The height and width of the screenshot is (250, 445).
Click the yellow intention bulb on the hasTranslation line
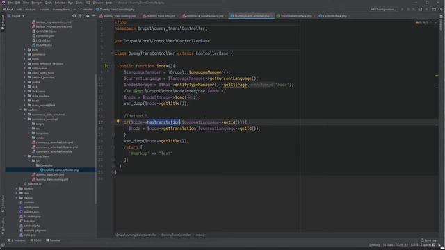(118, 122)
